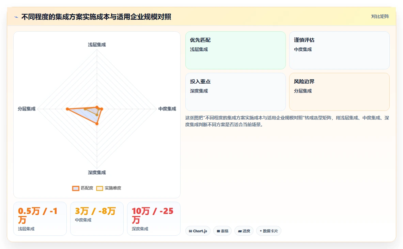Click the 进度 tag chip
The image size is (403, 249).
244,231
